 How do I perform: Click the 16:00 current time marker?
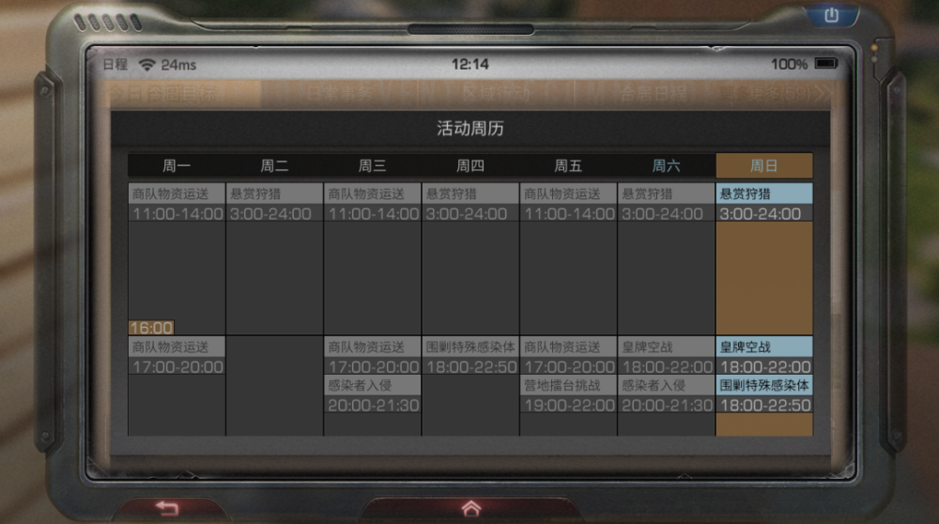pos(151,328)
